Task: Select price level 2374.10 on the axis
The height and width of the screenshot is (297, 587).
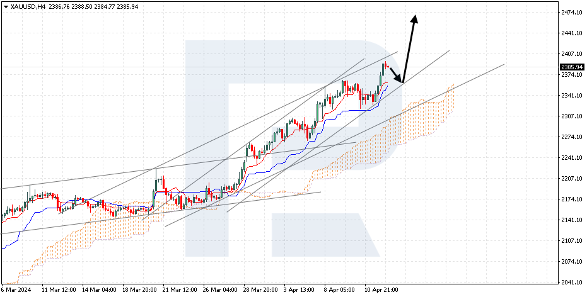Action: pos(572,75)
